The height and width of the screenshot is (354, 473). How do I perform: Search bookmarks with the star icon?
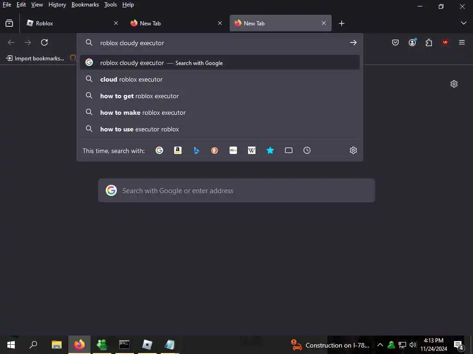tap(270, 150)
